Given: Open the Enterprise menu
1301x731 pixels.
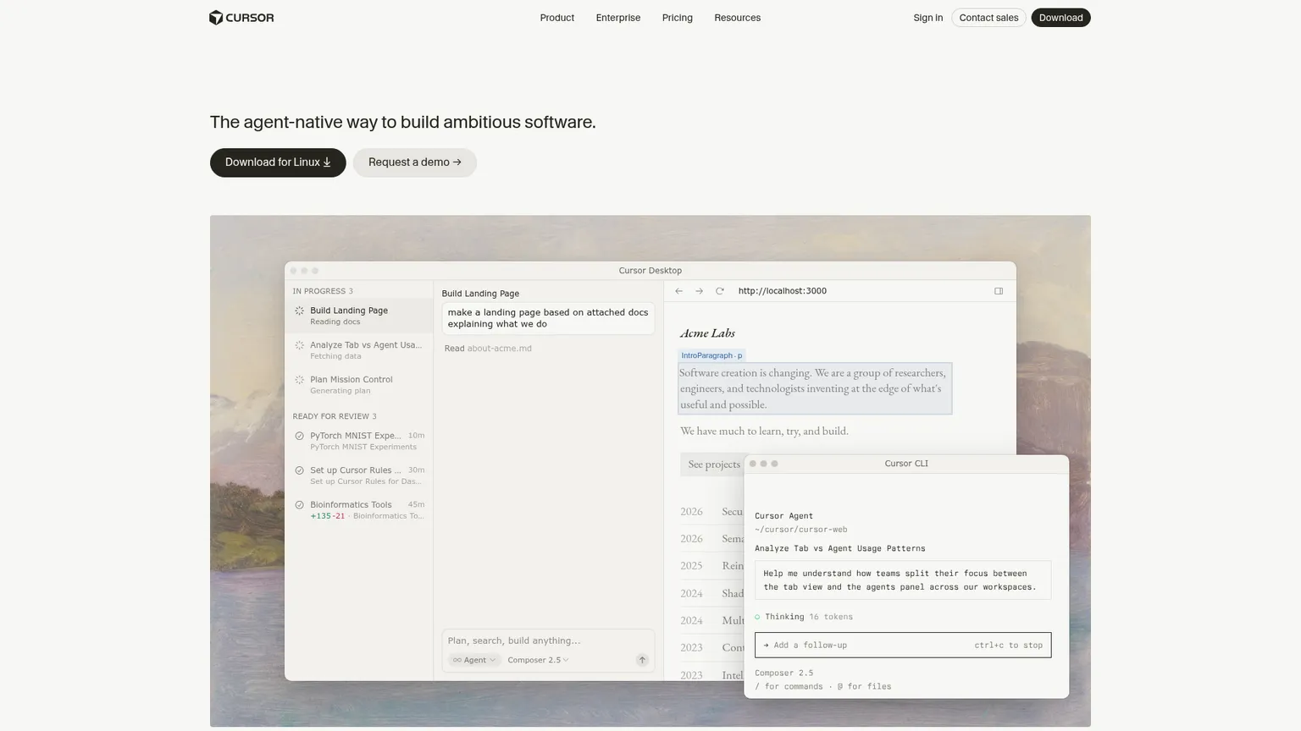Looking at the screenshot, I should pos(618,18).
